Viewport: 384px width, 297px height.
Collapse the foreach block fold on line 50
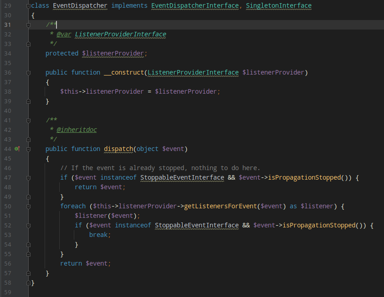(x=28, y=206)
